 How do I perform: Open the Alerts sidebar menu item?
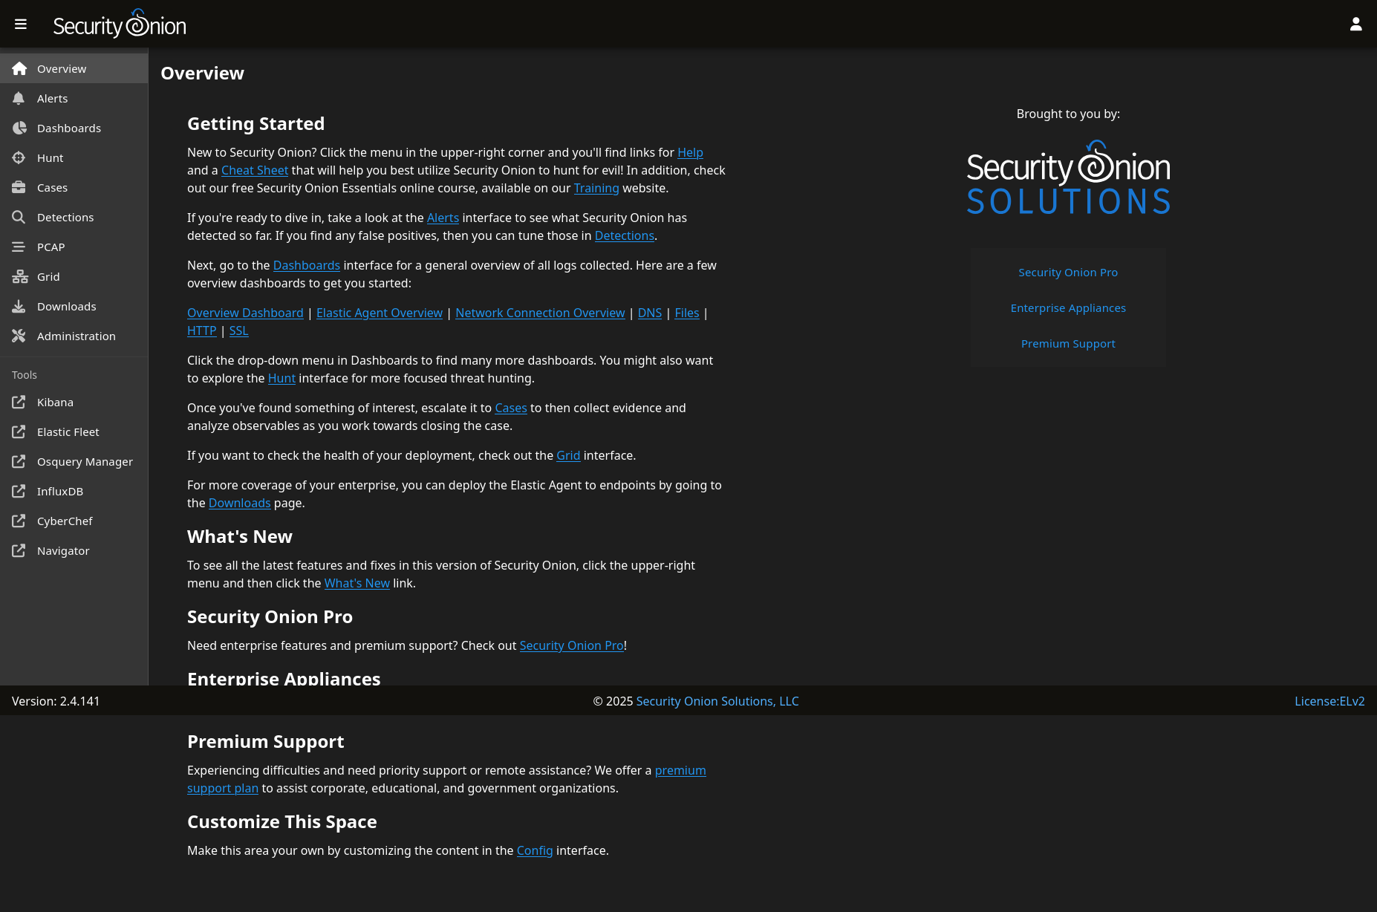pyautogui.click(x=74, y=98)
